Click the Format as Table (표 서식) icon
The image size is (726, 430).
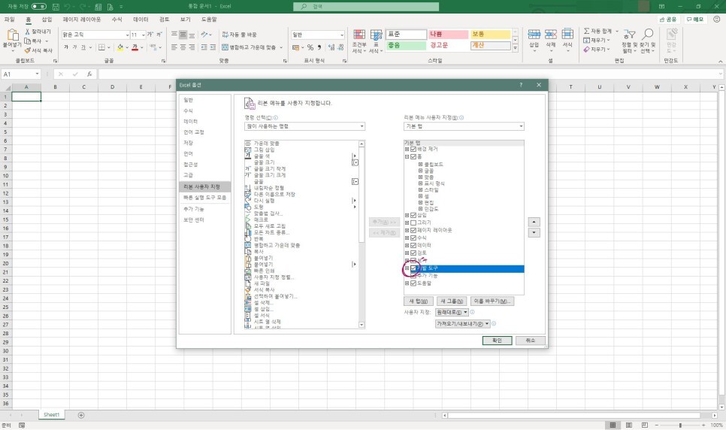(376, 35)
